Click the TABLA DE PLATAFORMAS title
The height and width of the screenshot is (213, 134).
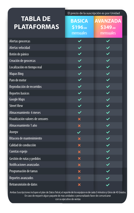pyautogui.click(x=36, y=23)
